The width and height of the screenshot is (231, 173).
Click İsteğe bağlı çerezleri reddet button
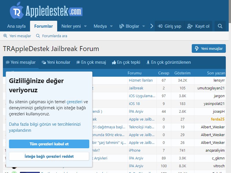click(49, 156)
